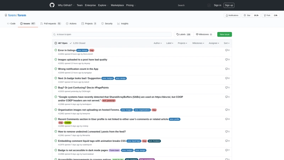Open the Milestones 0 page

tap(204, 34)
